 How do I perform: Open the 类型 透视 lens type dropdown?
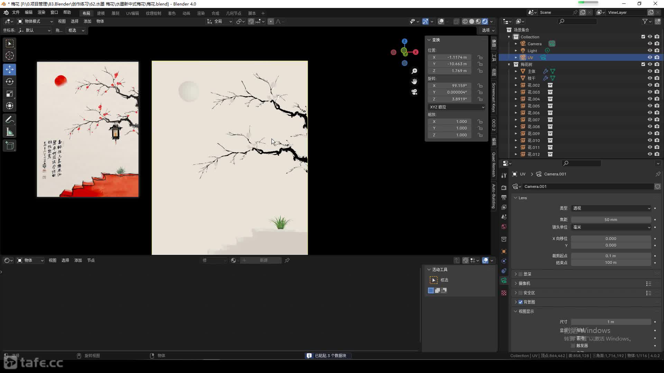tap(611, 208)
